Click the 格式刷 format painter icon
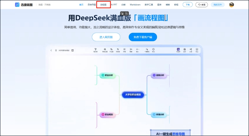This screenshot has height=136, width=249. pos(95,50)
